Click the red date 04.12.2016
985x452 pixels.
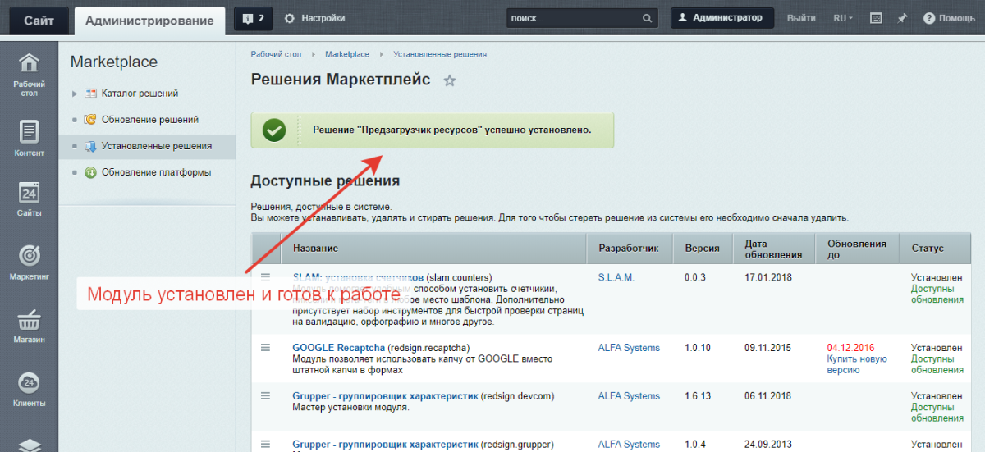pyautogui.click(x=851, y=348)
